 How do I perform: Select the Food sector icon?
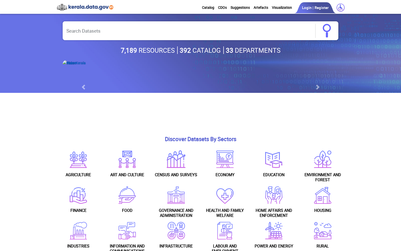coord(127,195)
